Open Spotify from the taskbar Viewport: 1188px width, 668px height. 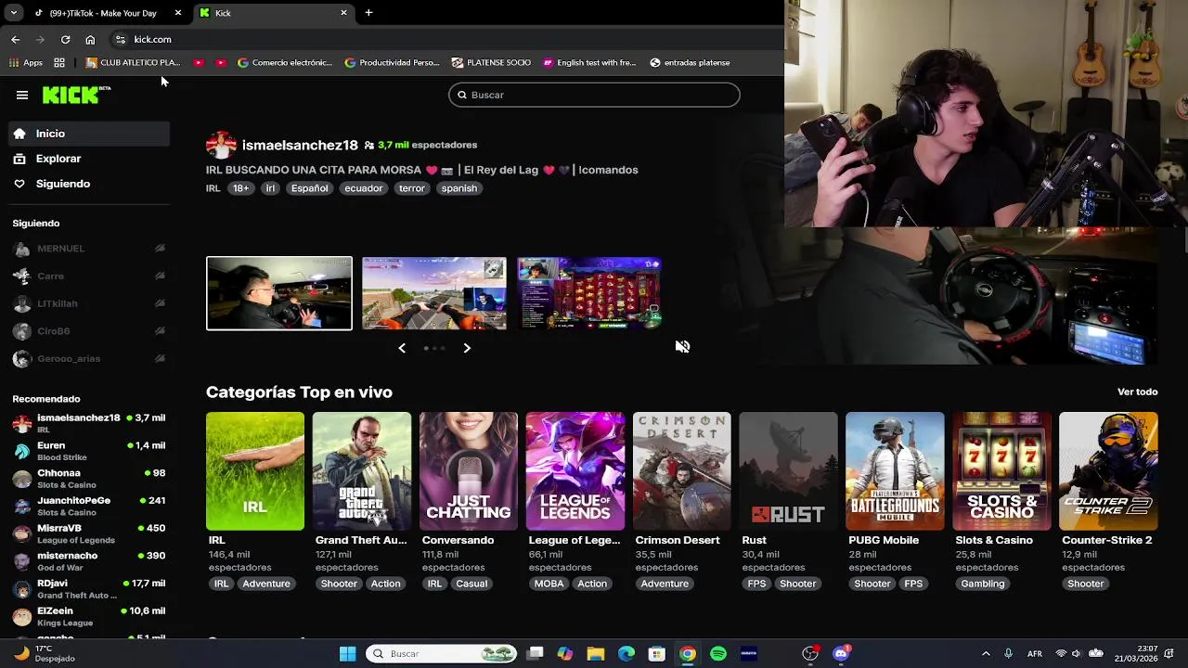[718, 654]
